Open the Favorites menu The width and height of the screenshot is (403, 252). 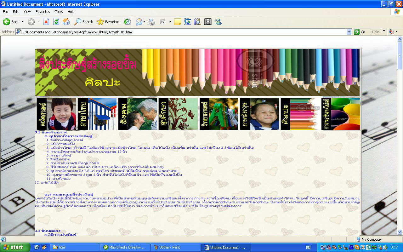[43, 12]
